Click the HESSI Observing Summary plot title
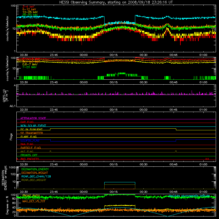Image resolution: width=219 pixels, height=219 pixels. click(116, 2)
